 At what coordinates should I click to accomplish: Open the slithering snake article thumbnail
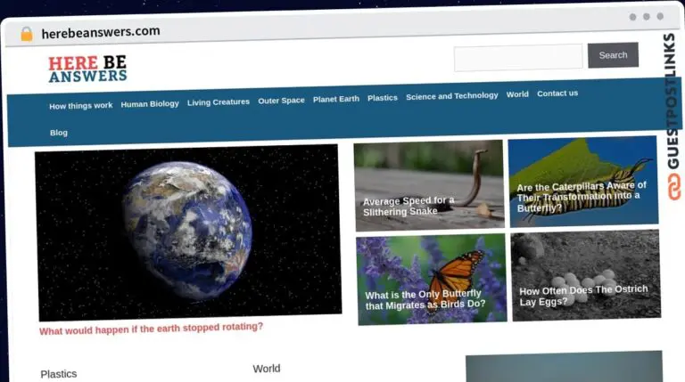pos(429,185)
